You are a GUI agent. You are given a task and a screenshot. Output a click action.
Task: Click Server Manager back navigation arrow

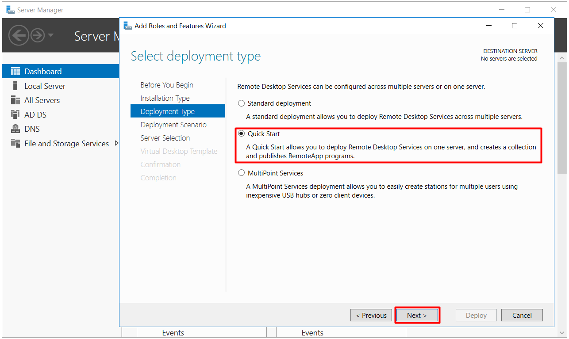pyautogui.click(x=19, y=35)
